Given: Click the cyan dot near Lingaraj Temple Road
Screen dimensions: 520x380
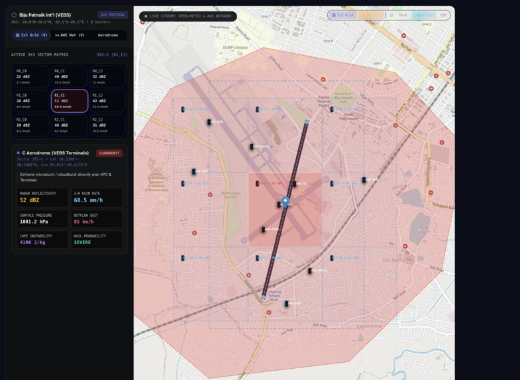Looking at the screenshot, I should (x=264, y=297).
